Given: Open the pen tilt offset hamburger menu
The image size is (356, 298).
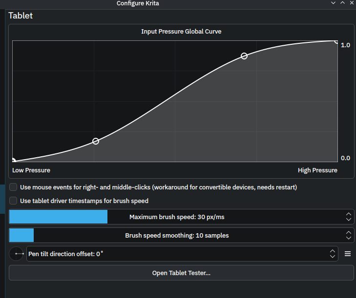Looking at the screenshot, I should 347,254.
